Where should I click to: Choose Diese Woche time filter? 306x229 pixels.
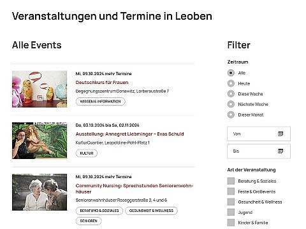coord(231,94)
